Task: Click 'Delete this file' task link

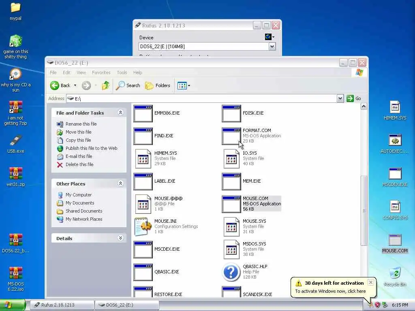Action: tap(79, 164)
